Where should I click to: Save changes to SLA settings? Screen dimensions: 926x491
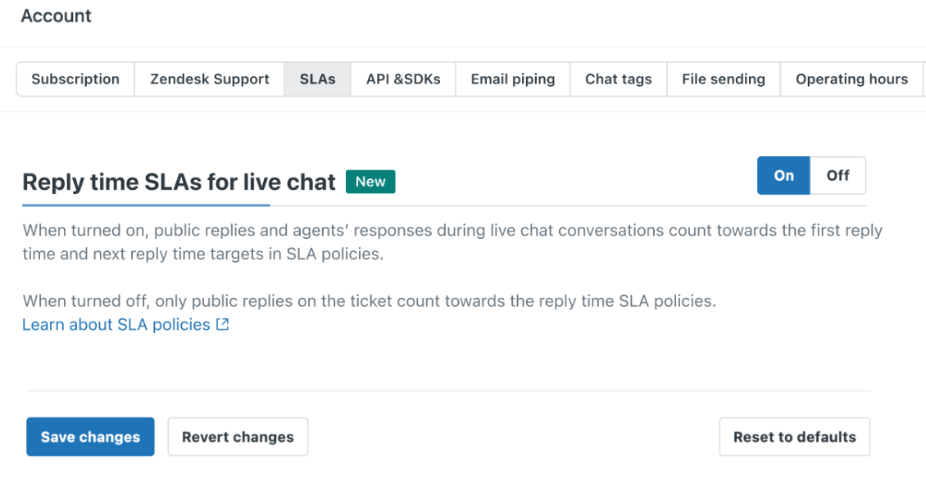point(90,436)
